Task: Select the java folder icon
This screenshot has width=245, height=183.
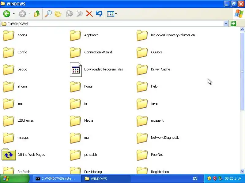Action: 142,104
